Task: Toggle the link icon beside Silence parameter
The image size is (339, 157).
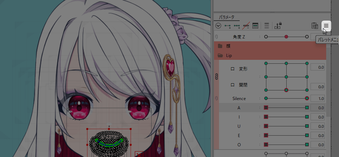Action: click(x=217, y=98)
